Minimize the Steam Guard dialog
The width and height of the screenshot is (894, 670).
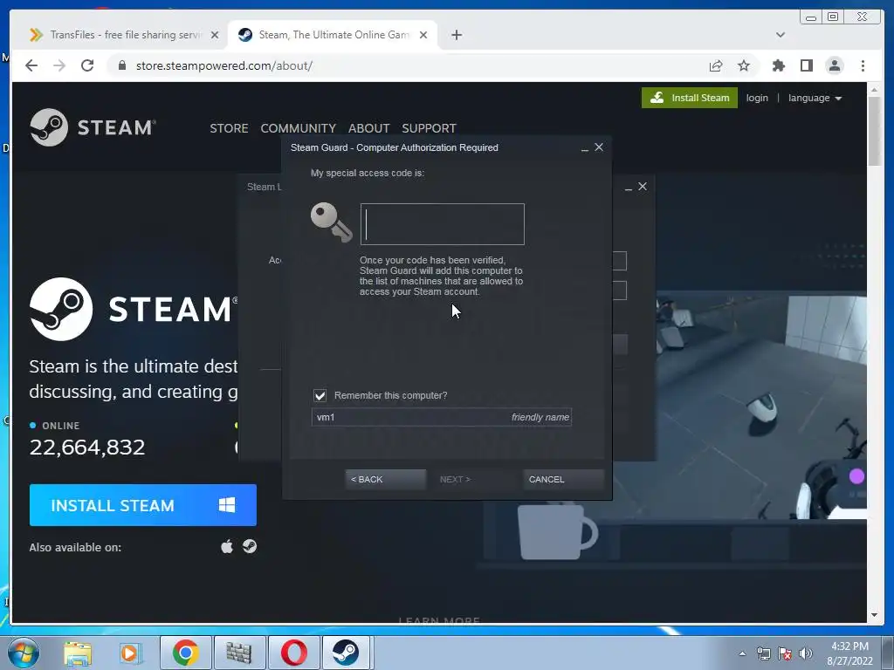pos(584,148)
